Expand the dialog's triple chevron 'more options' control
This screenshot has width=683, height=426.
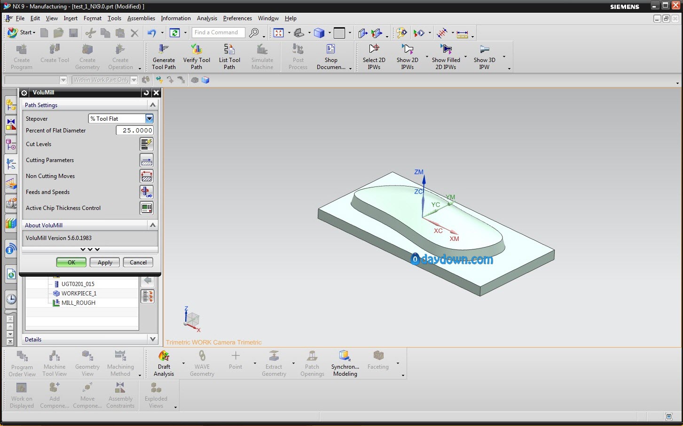pos(90,249)
